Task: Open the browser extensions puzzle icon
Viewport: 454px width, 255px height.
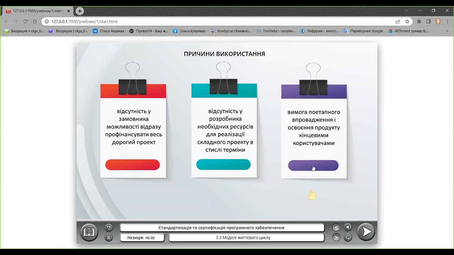Action: [419, 21]
